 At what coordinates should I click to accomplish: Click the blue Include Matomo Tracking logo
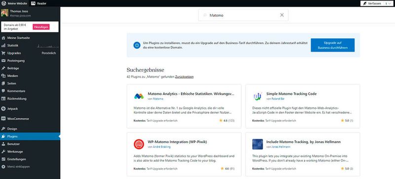tap(257, 144)
